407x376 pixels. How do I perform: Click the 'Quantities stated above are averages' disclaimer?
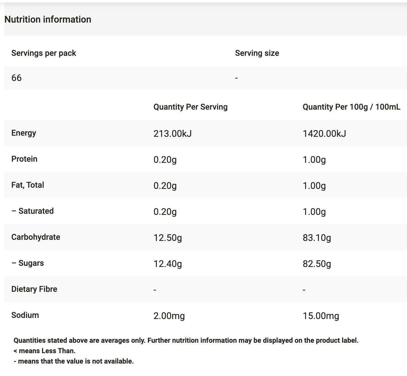(186, 340)
